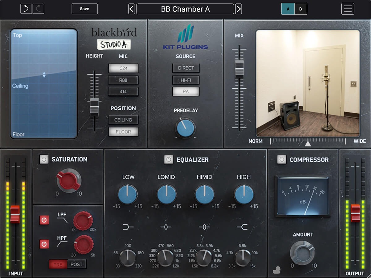Click the LOMID bell filter shape icon
The height and width of the screenshot is (278, 371).
[166, 227]
